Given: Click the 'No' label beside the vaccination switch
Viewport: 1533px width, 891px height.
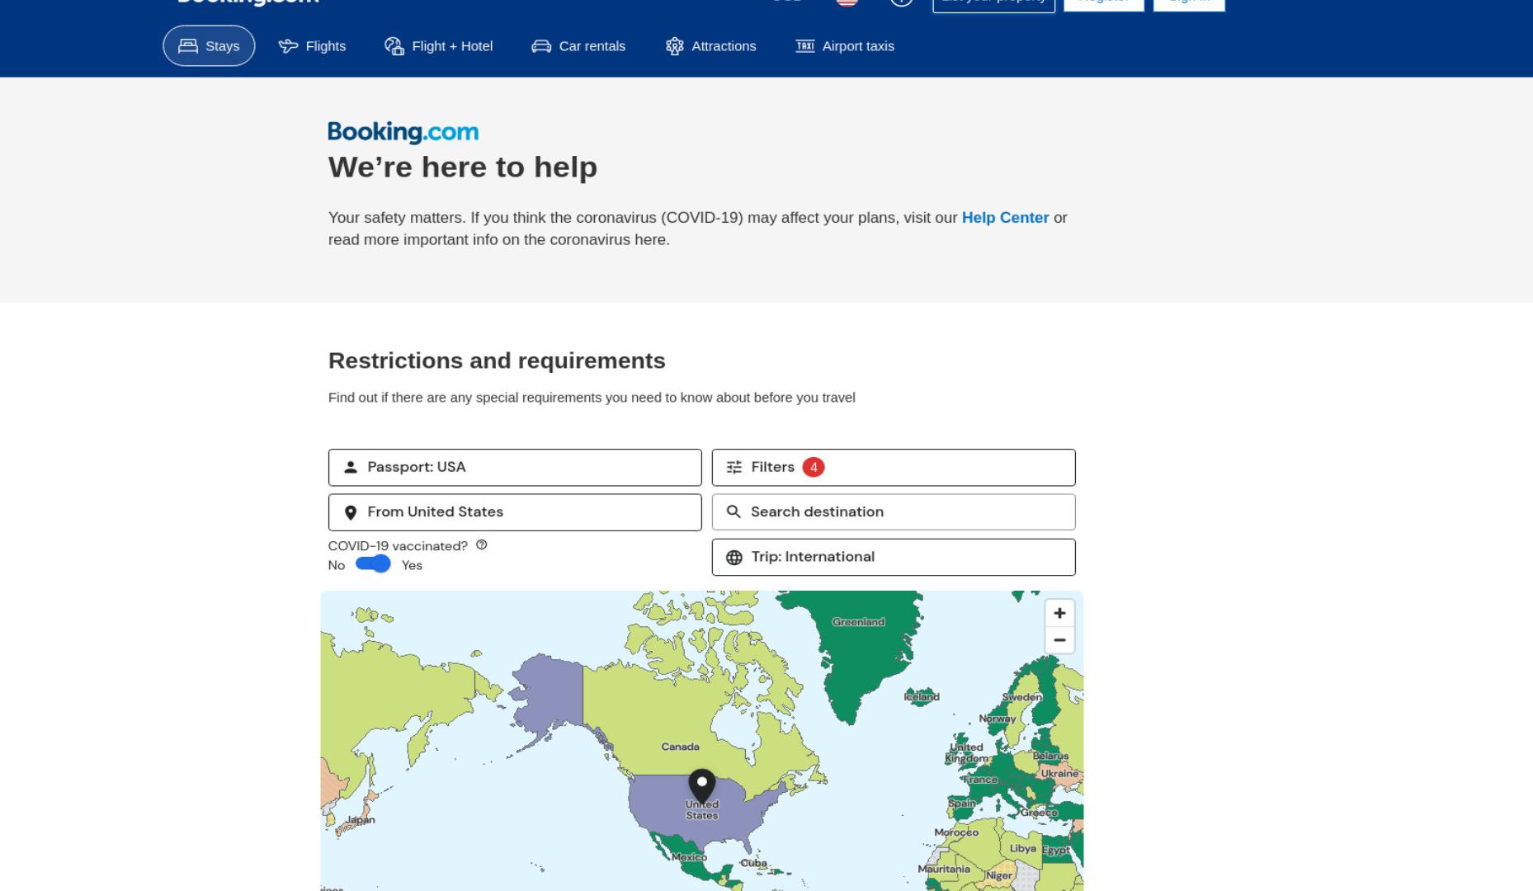Looking at the screenshot, I should coord(337,565).
